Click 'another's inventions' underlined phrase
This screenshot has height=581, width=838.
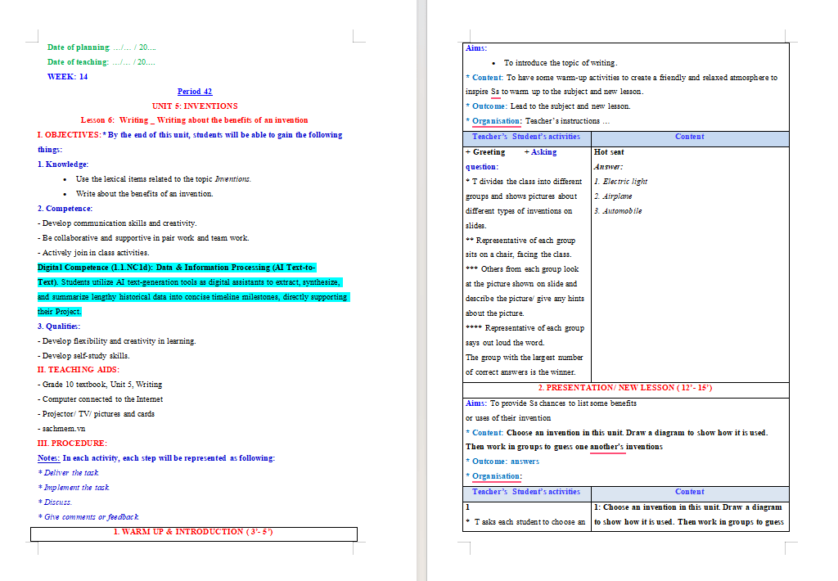pos(626,447)
